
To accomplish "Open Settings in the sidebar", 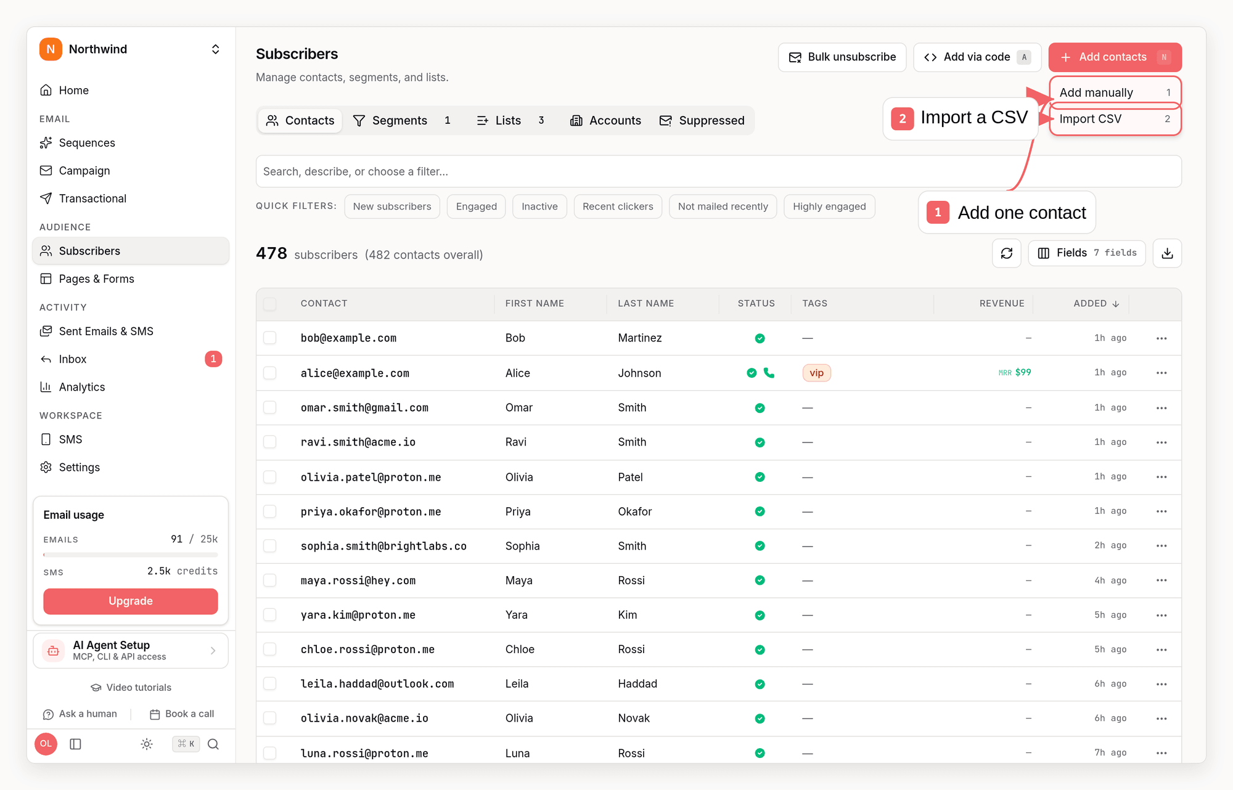I will pyautogui.click(x=131, y=467).
